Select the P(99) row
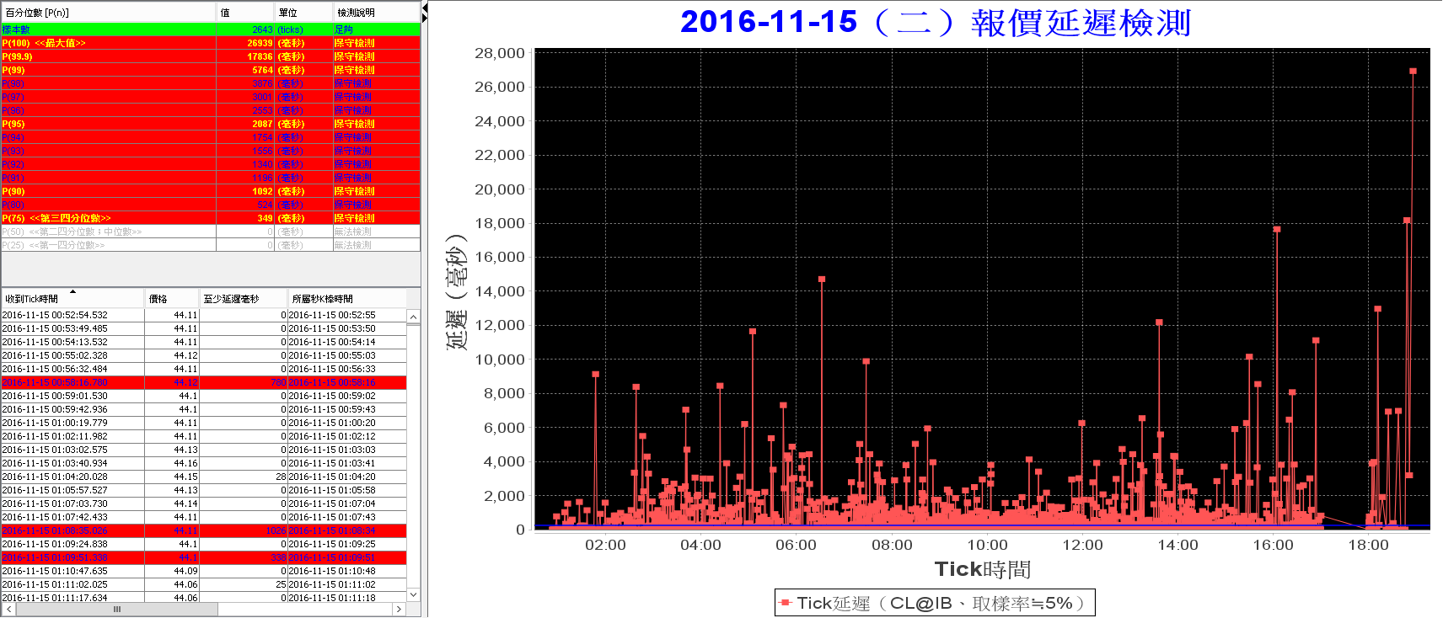The height and width of the screenshot is (618, 1443). click(211, 70)
